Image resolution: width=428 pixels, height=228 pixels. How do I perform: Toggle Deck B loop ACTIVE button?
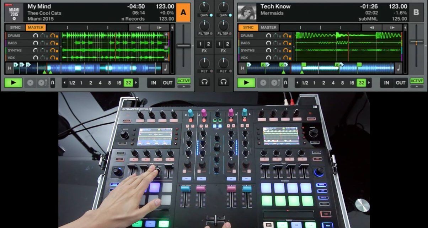coord(417,81)
